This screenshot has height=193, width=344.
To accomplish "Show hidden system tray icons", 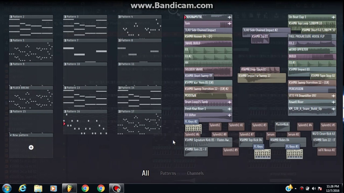I will tap(295, 188).
